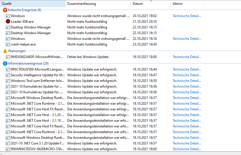Open Technische Details for .NET Core Host 3.1.19

coord(187,121)
